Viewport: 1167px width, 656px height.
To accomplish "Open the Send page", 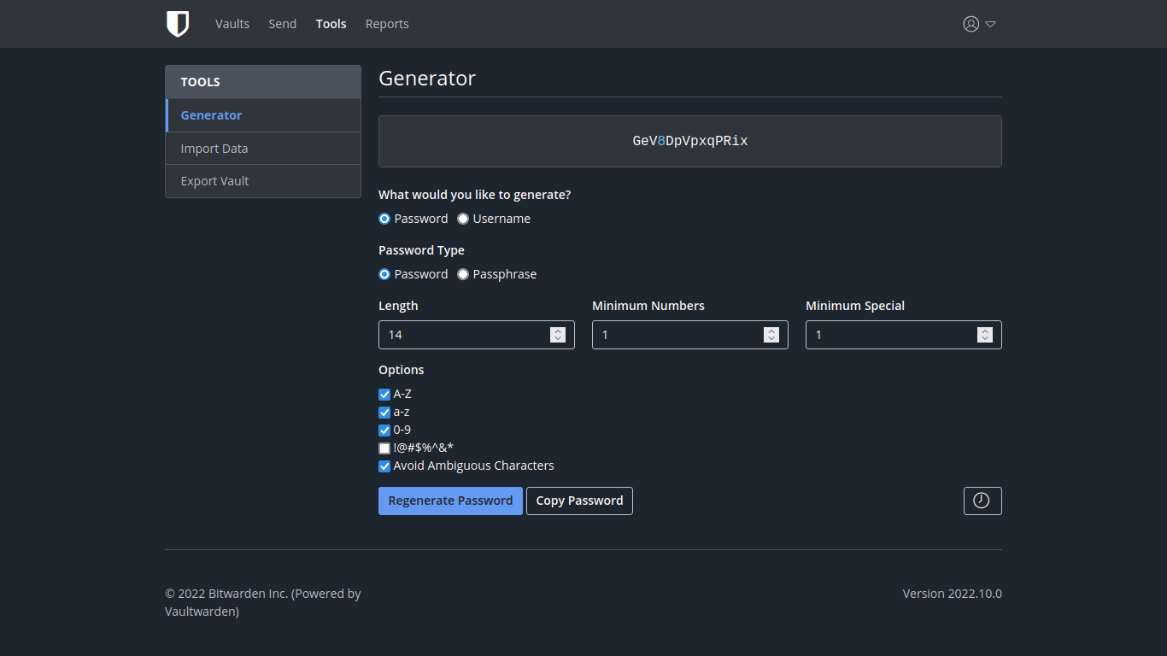I will pyautogui.click(x=282, y=24).
